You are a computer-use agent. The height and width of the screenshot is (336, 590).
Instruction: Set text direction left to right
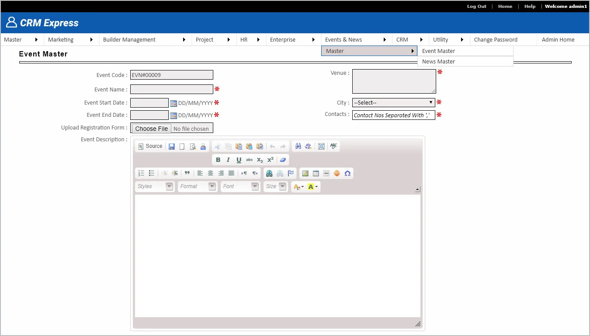244,173
